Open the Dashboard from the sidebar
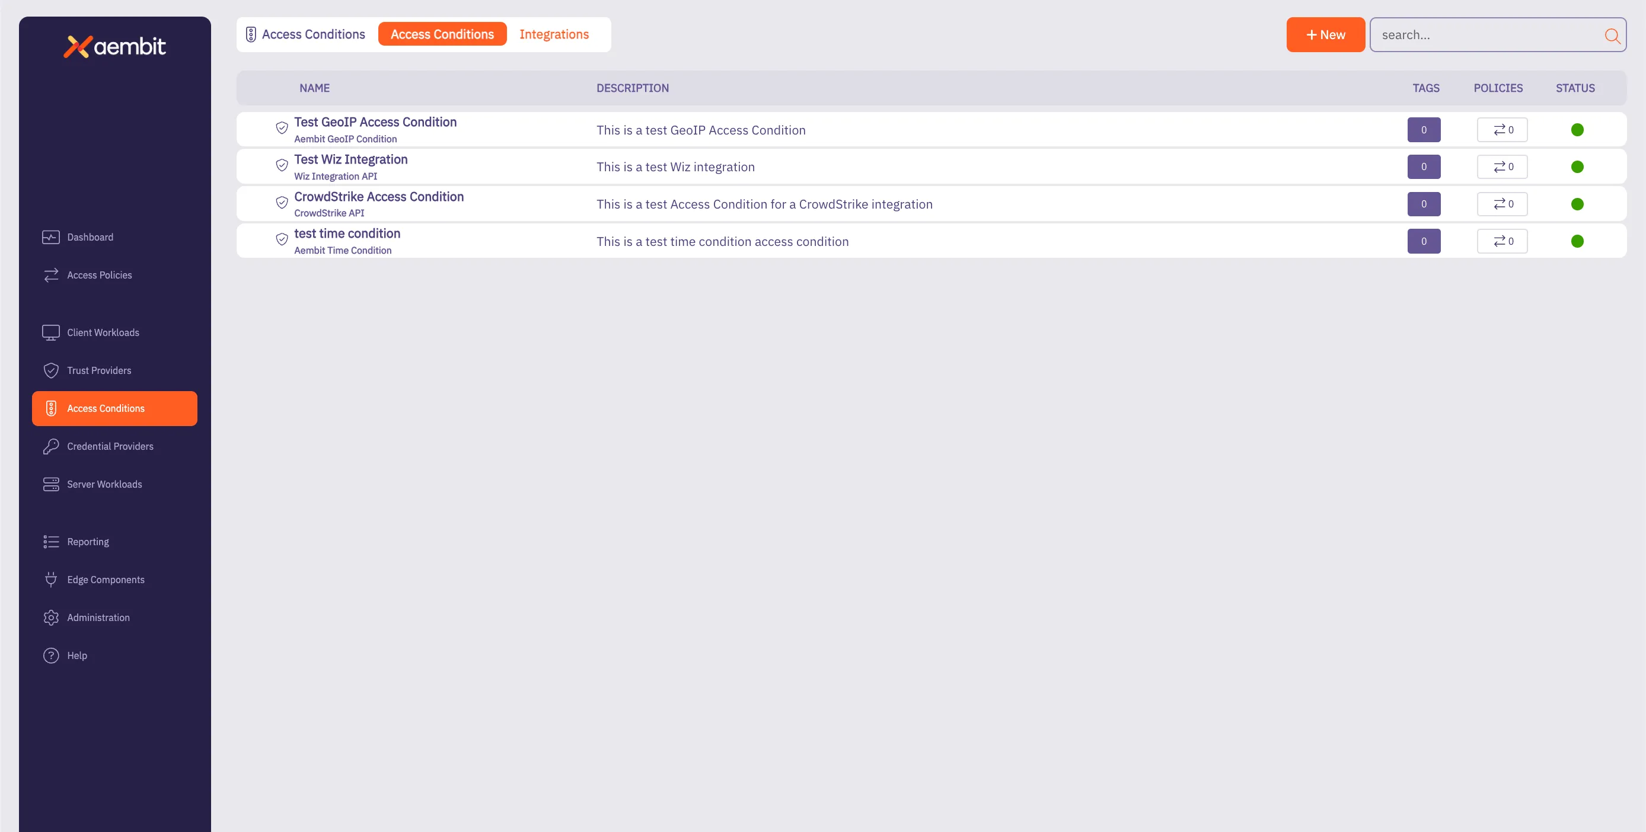The height and width of the screenshot is (832, 1646). (90, 237)
